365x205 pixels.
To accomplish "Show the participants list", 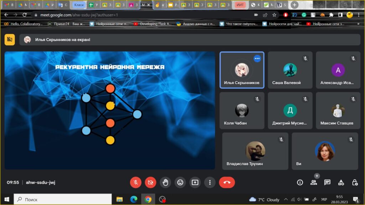I will click(x=314, y=182).
